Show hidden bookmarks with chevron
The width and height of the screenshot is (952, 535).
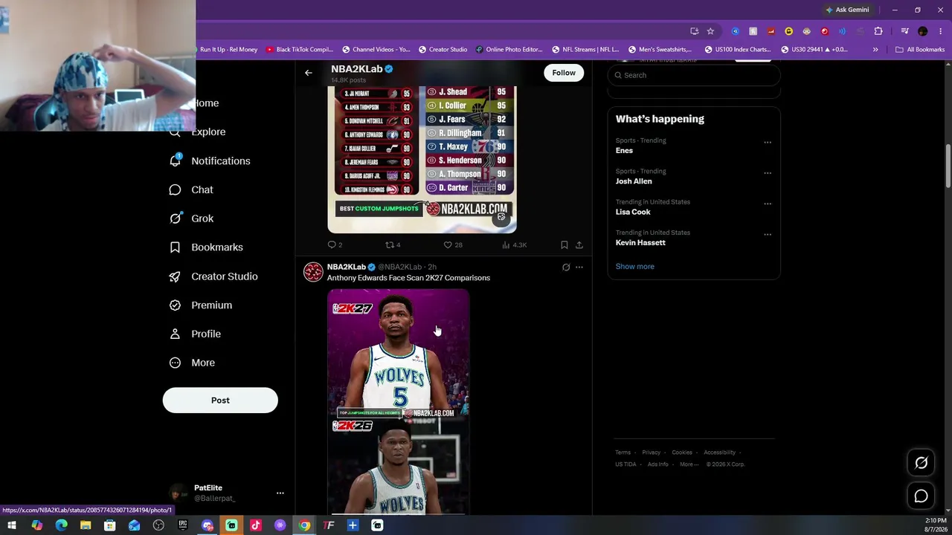point(875,50)
